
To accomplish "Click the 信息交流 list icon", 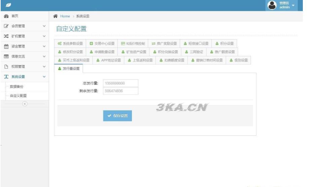I will [x=6, y=57].
